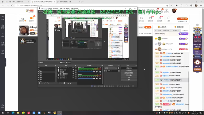Move scene up with arrow icon
Screen dimensions: 204x115
(45, 83)
